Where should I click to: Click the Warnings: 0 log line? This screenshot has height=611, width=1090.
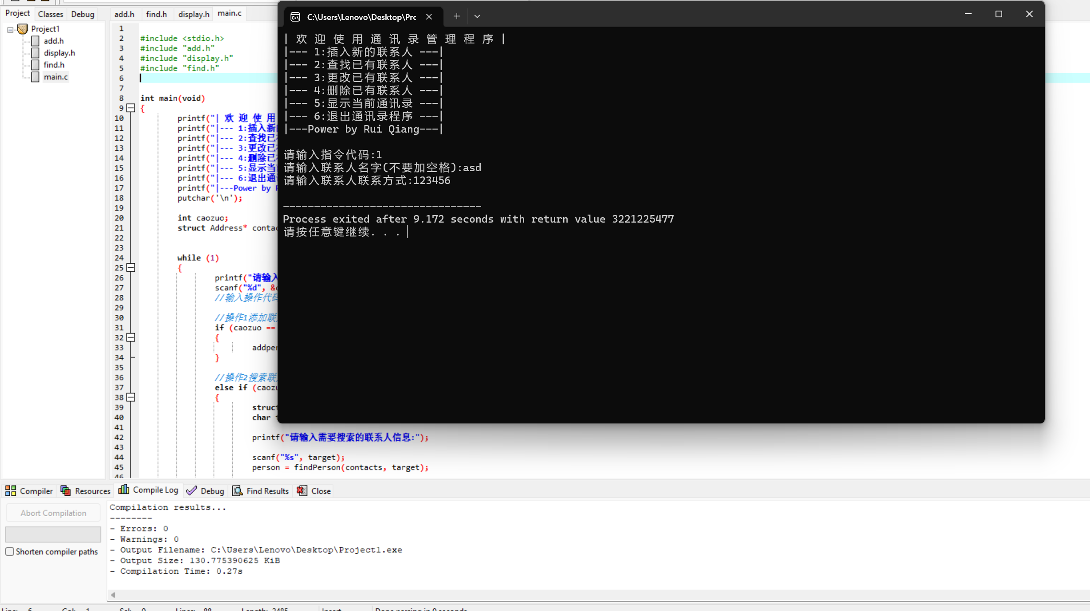tap(145, 539)
